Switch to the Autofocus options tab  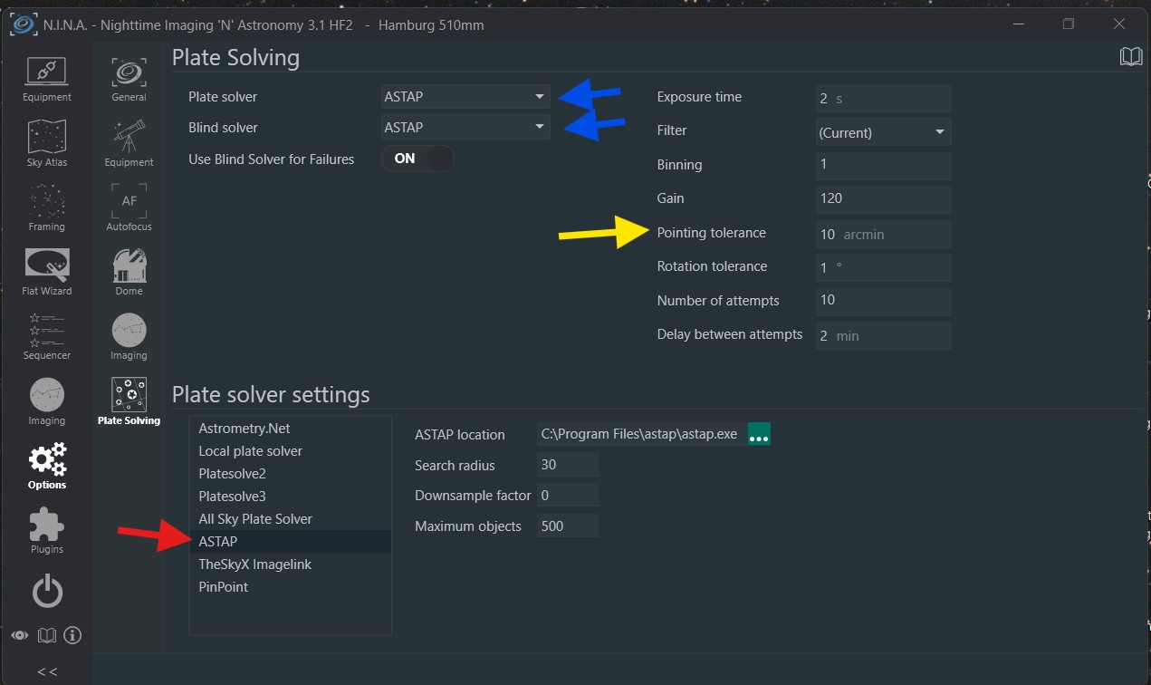click(x=129, y=207)
